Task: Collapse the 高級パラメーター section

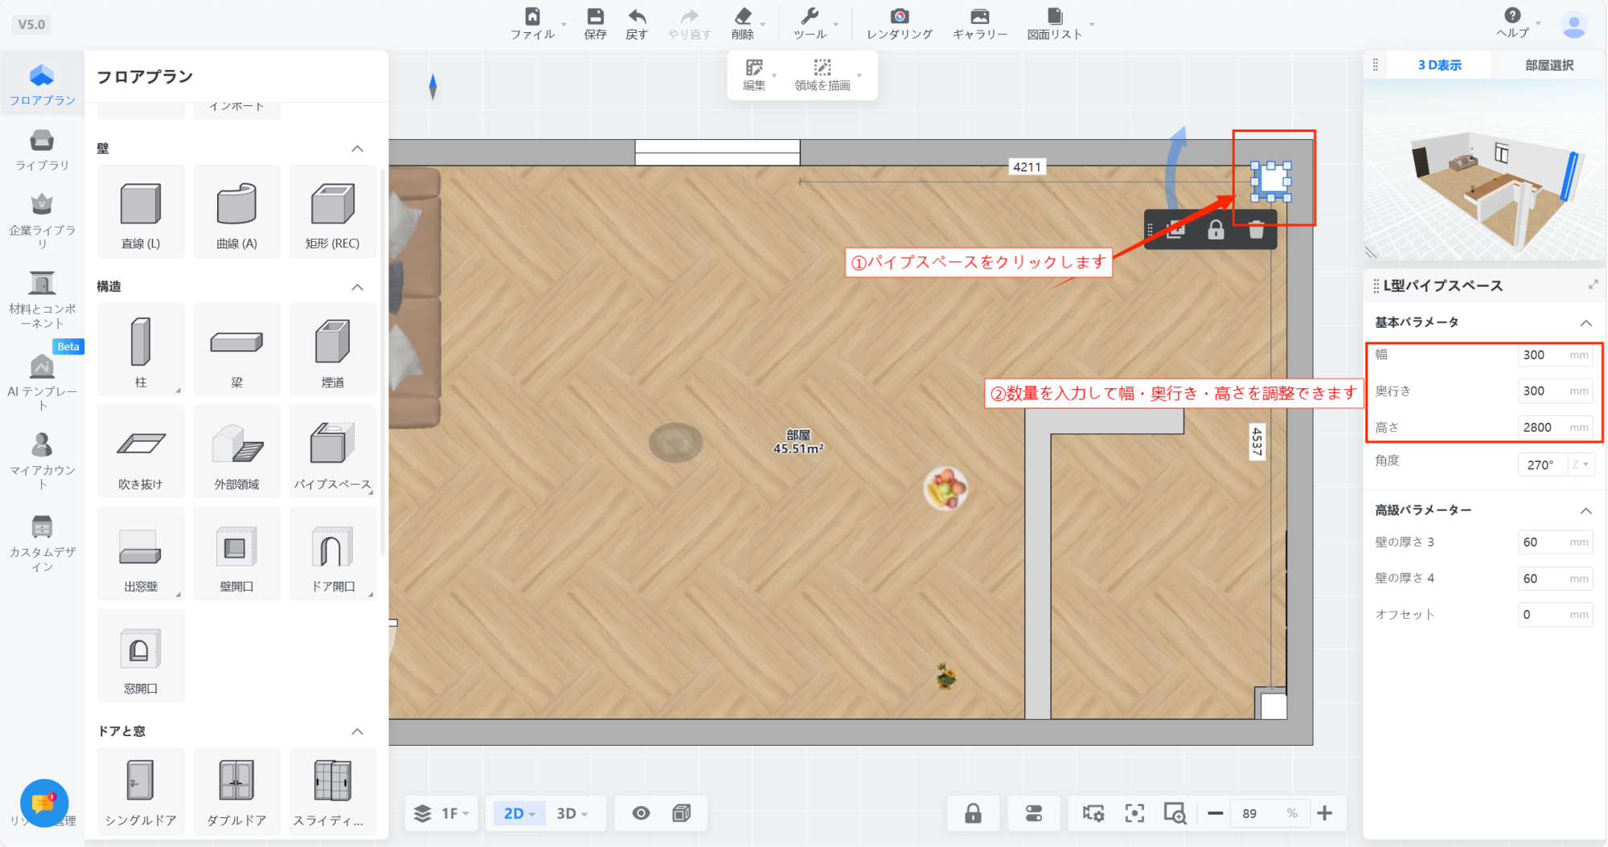Action: point(1585,511)
